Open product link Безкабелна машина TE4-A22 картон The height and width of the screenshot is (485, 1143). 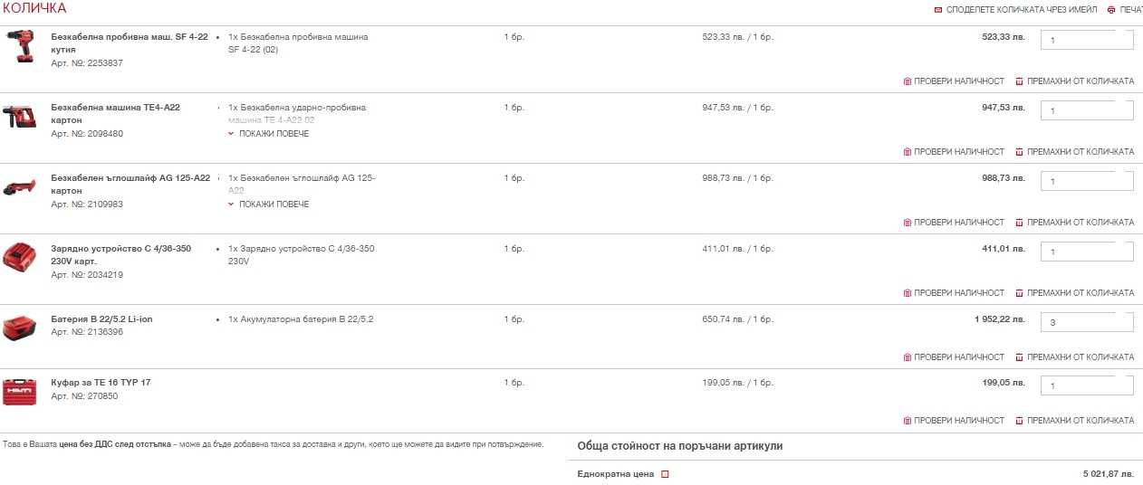(115, 114)
